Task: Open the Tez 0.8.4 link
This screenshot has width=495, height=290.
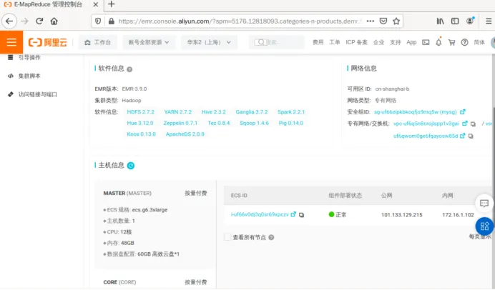Action: coord(219,123)
